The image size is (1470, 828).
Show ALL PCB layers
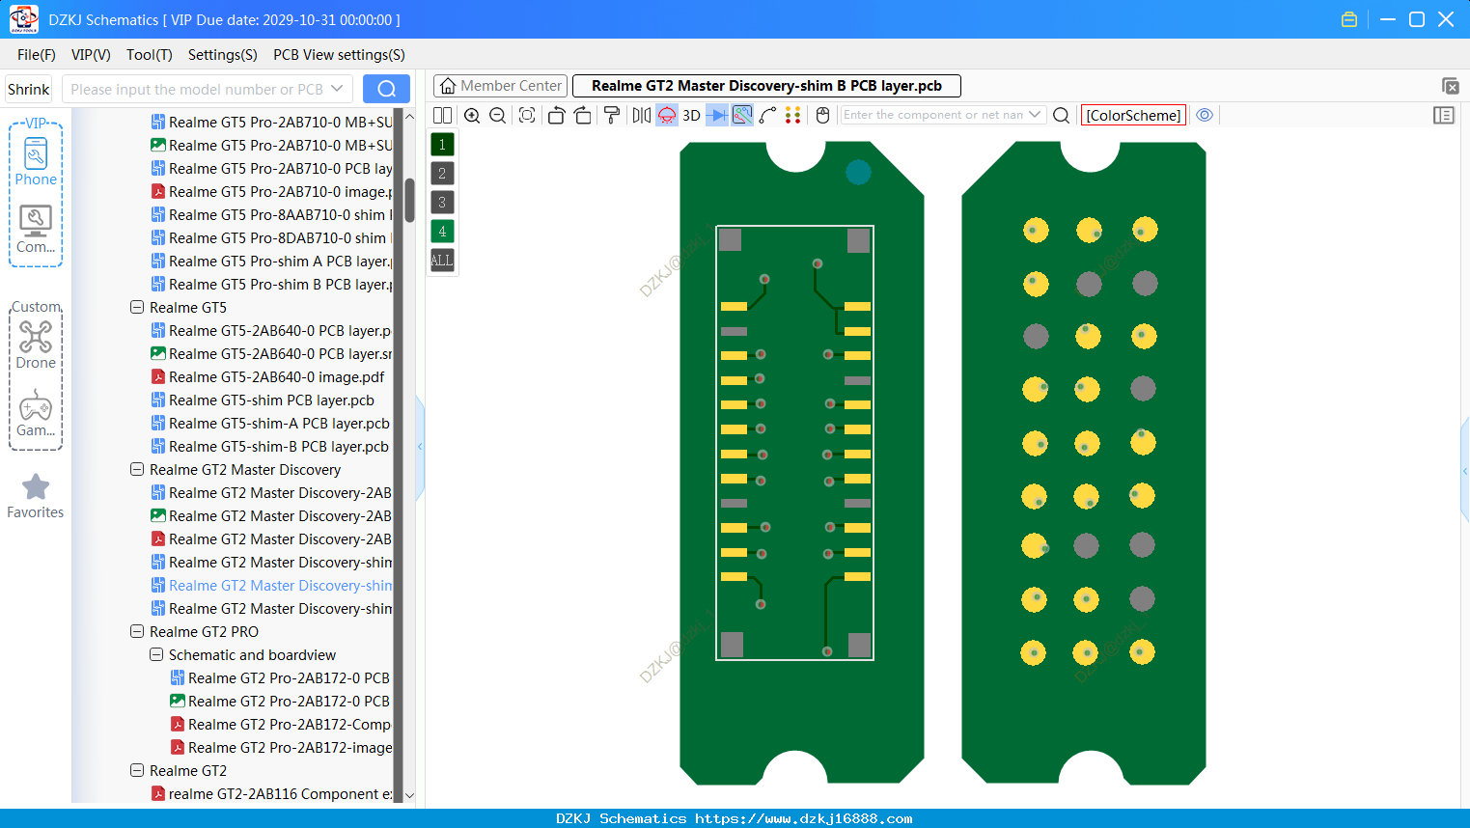442,261
